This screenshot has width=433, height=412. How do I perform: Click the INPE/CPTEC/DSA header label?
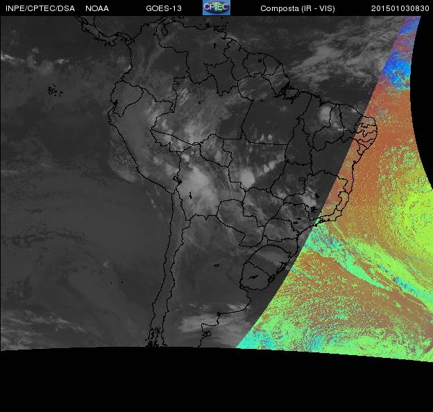(40, 8)
